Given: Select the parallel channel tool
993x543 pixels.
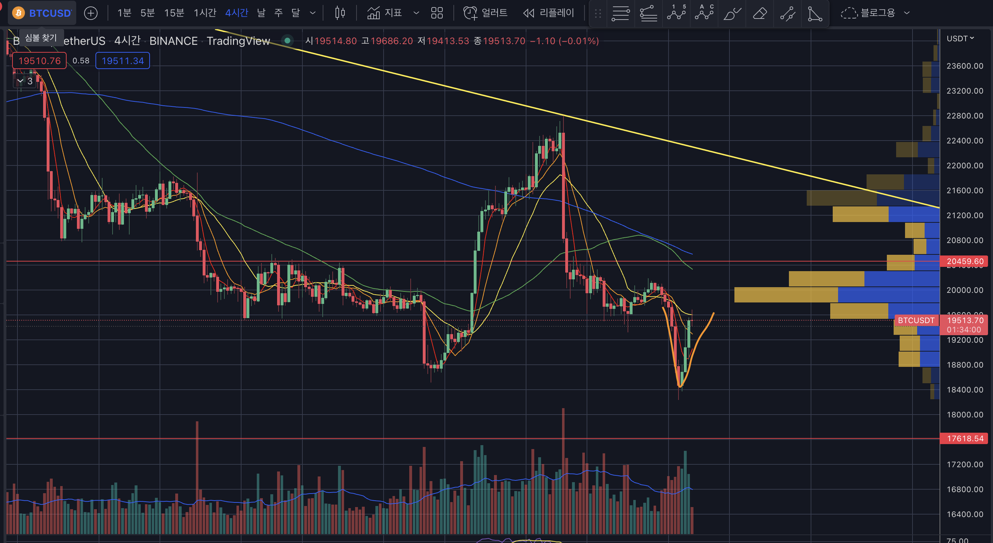Looking at the screenshot, I should coord(787,14).
